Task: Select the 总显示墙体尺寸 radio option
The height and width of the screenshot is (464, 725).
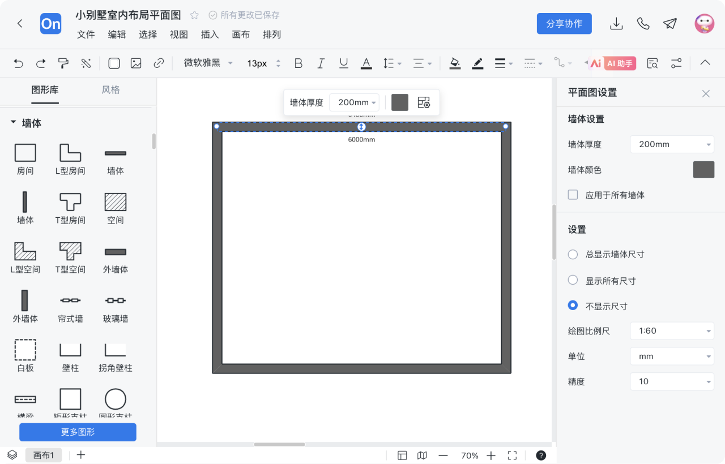Action: click(573, 255)
